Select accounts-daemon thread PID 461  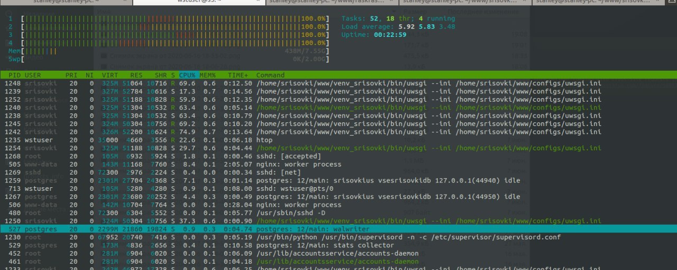tap(338, 262)
